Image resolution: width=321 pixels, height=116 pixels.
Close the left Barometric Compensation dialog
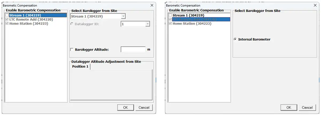(x=152, y=5)
